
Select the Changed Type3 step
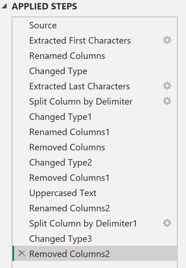(60, 239)
